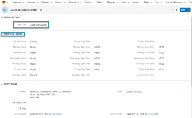Click the Edit button
Screen dimensions: 192x118
pos(183,10)
